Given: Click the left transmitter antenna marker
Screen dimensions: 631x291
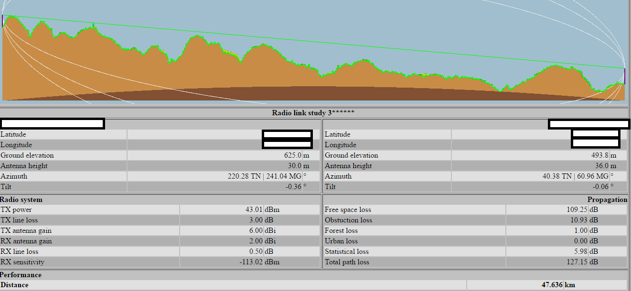Looking at the screenshot, I should pyautogui.click(x=2, y=20).
